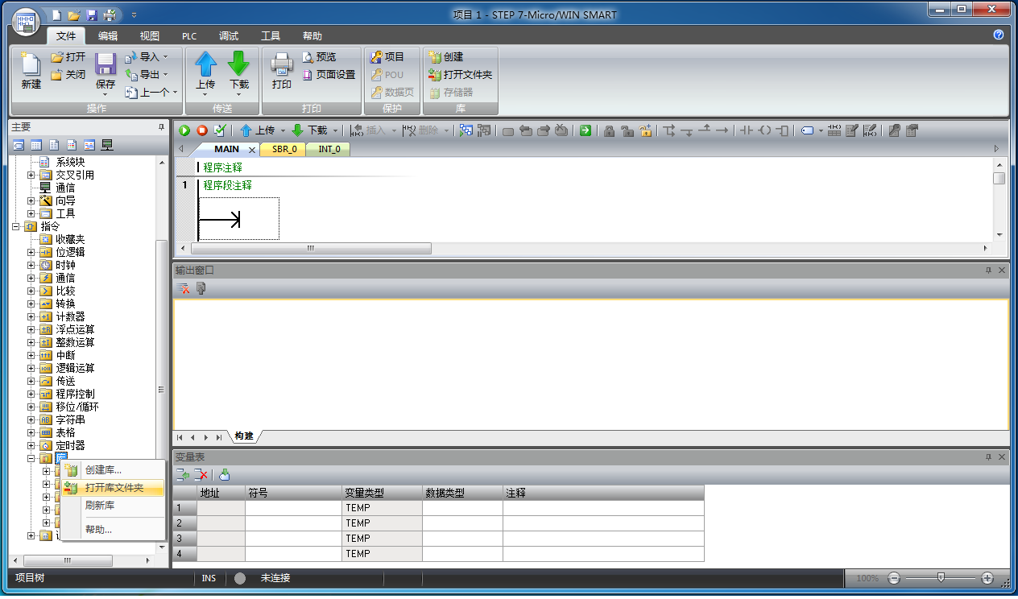Click the right-arrow line insert icon

pyautogui.click(x=722, y=130)
